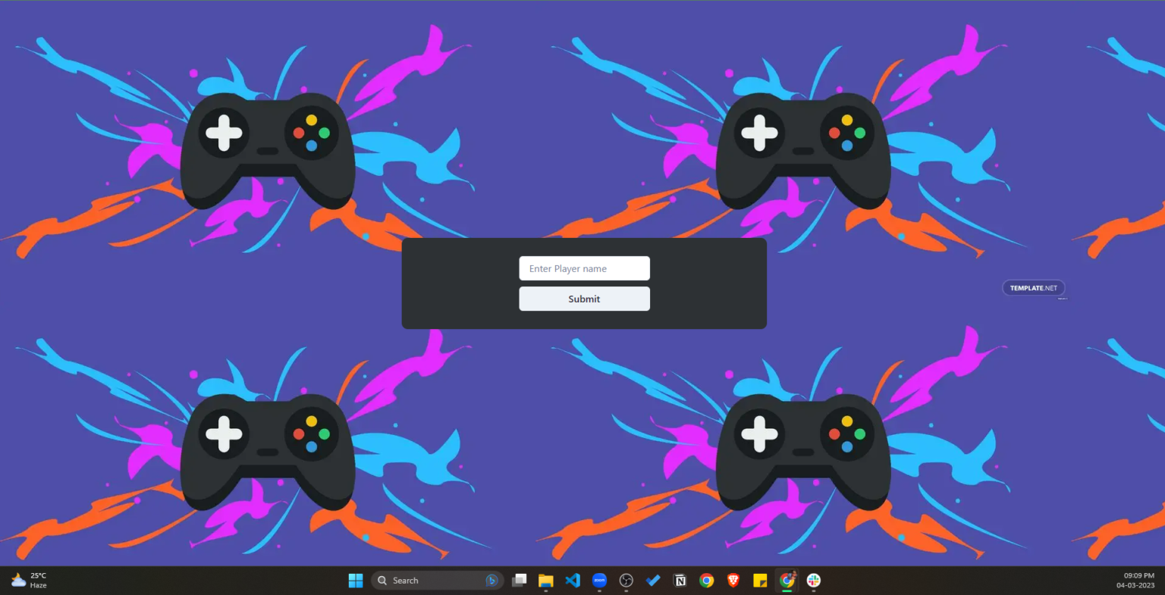Open Task View
Image resolution: width=1165 pixels, height=595 pixels.
click(519, 580)
